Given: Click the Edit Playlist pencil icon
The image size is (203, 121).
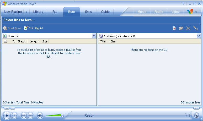Looking at the screenshot, I should (x=26, y=28).
